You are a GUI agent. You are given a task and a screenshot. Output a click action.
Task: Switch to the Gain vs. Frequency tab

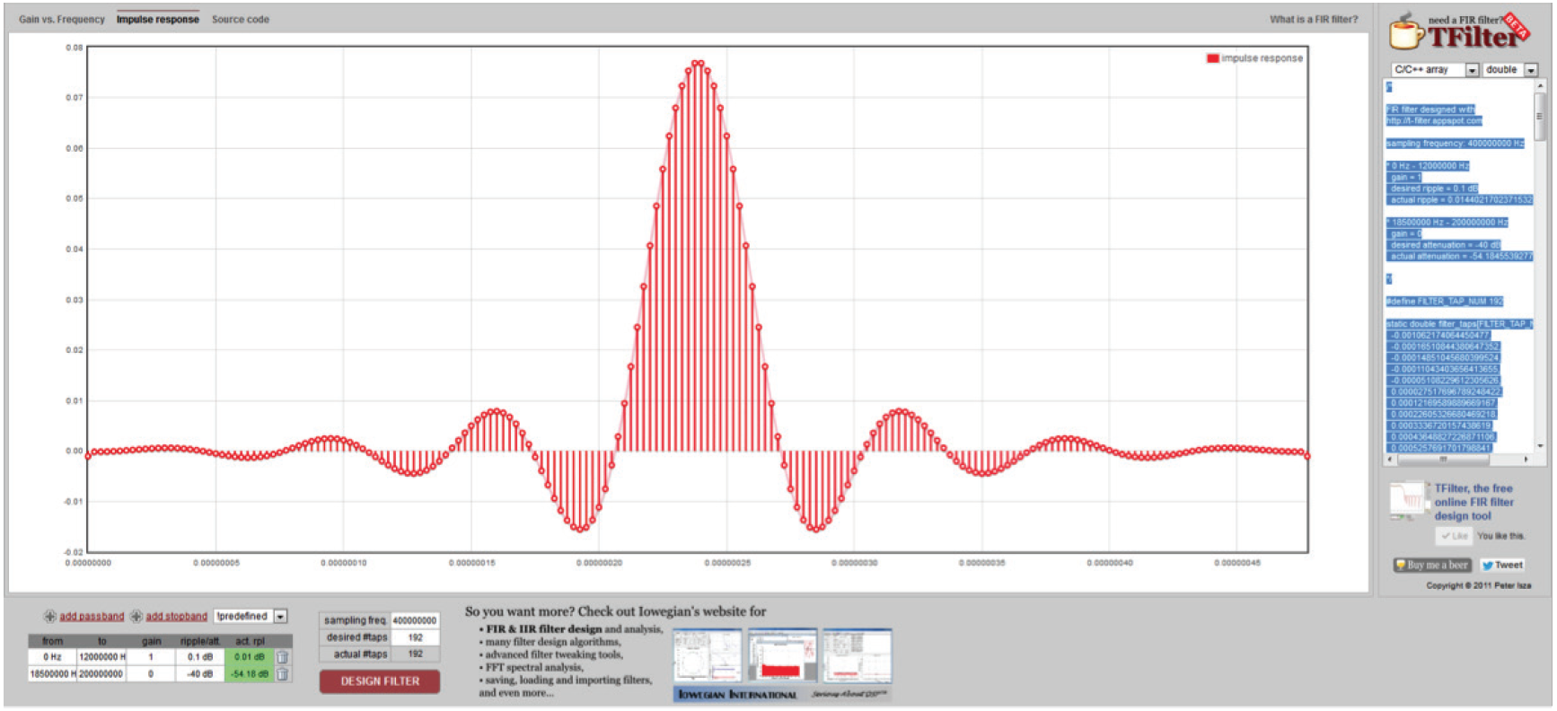coord(62,20)
